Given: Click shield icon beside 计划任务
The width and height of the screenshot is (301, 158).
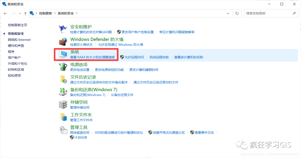Looking at the screenshot, I should pos(72,137).
